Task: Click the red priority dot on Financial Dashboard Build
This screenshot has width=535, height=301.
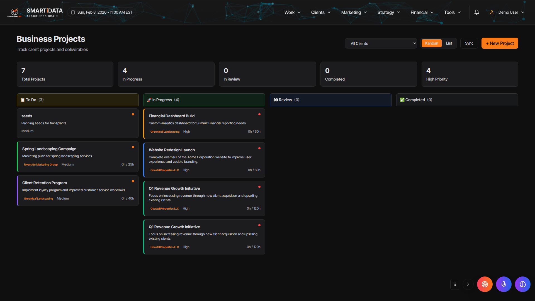Action: click(x=259, y=114)
